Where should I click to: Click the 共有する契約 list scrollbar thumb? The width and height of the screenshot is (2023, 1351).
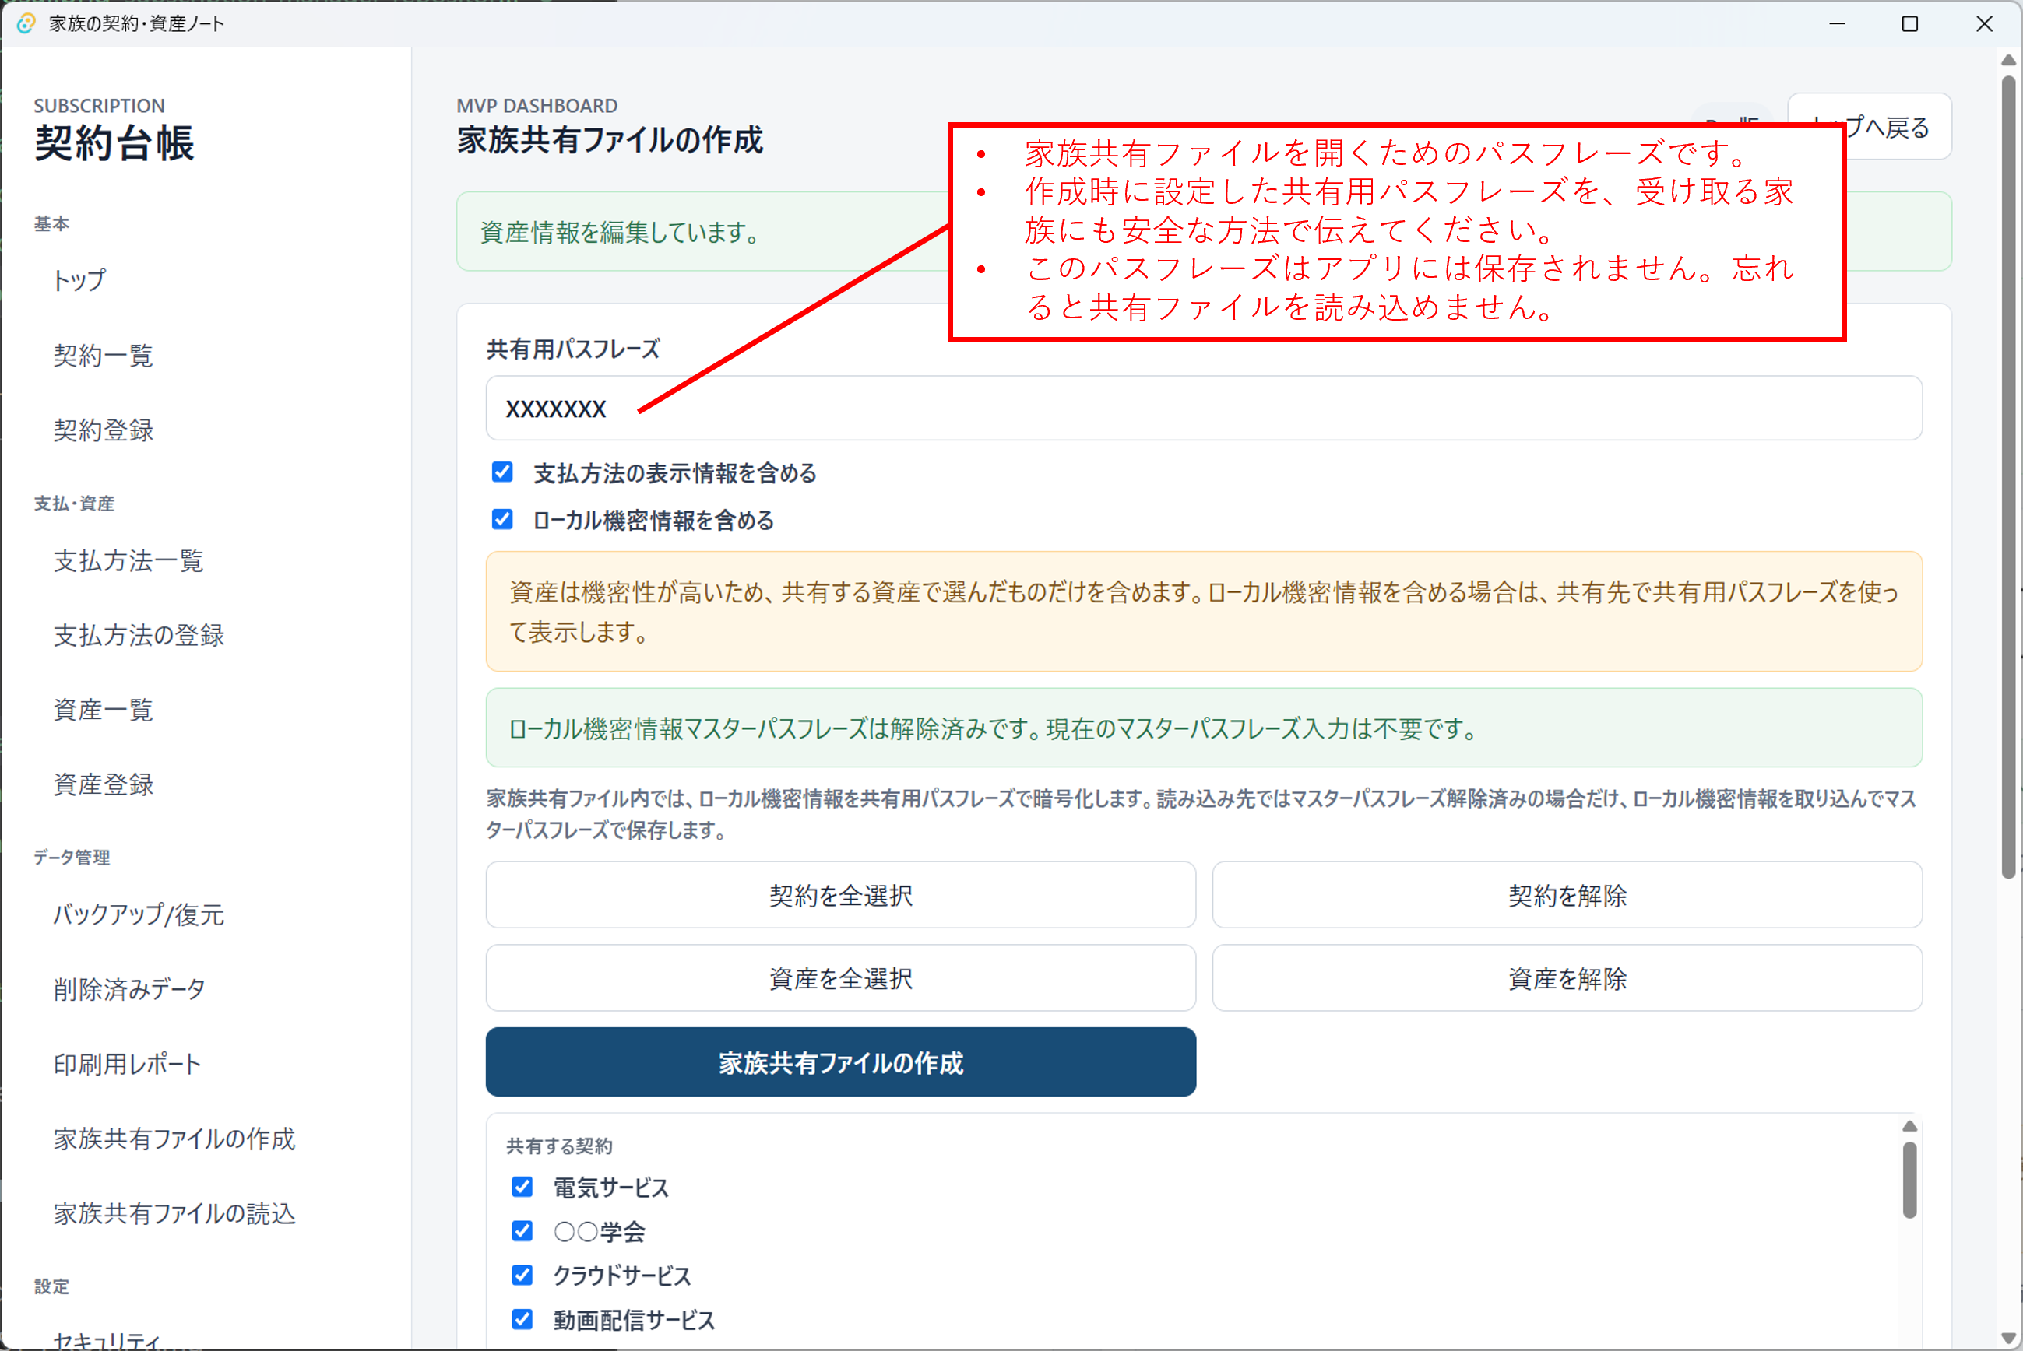pos(1909,1180)
